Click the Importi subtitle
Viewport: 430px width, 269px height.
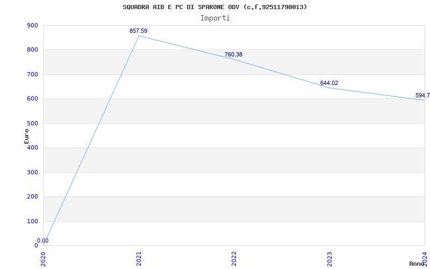[215, 18]
